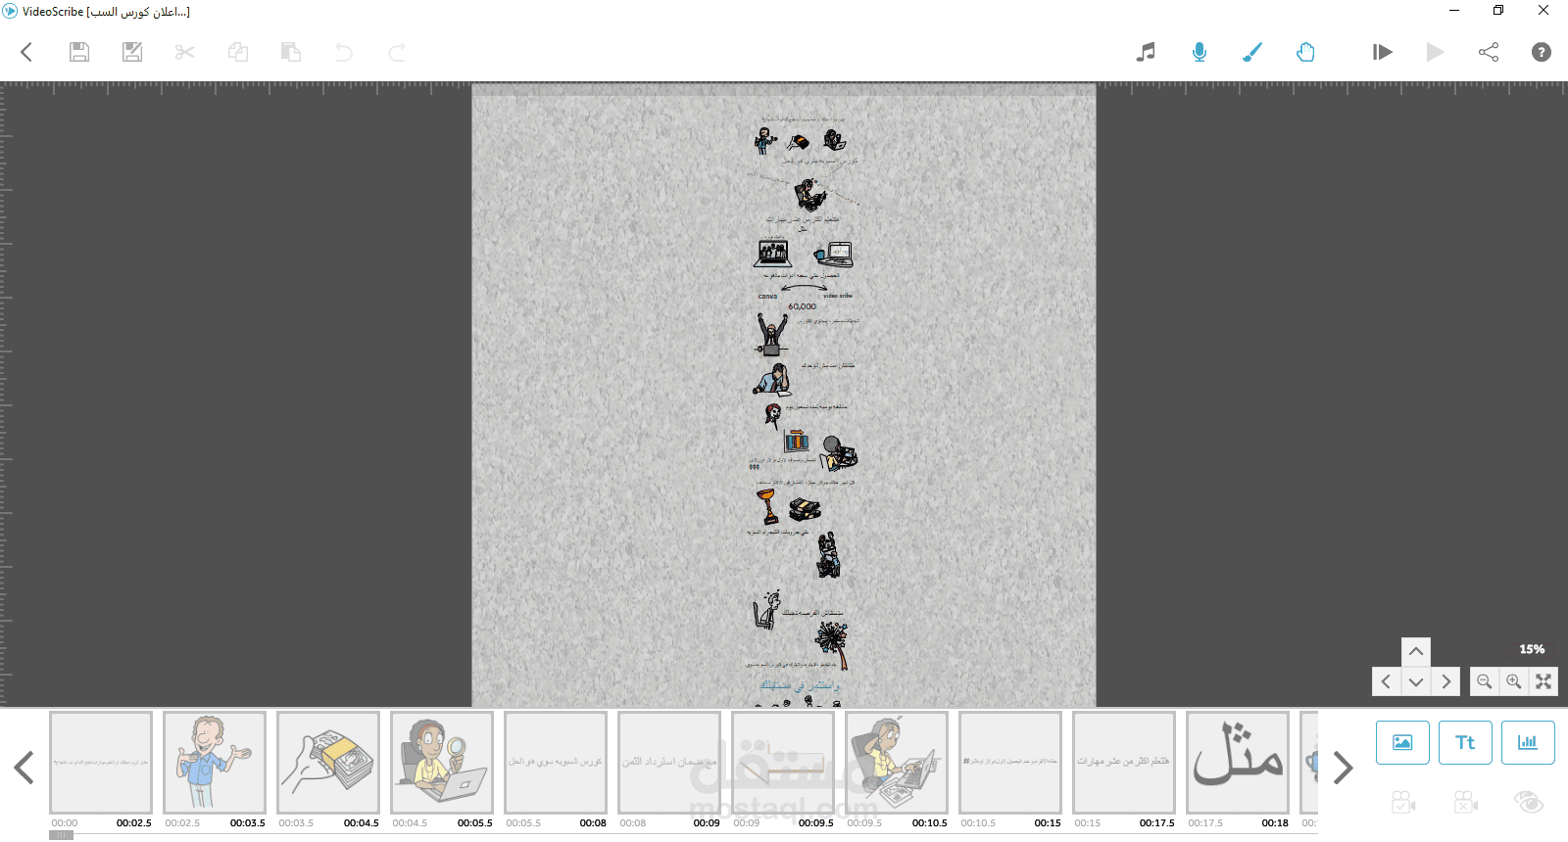Select the waving man timeline thumbnail
Screen dimensions: 1568x842
click(215, 763)
